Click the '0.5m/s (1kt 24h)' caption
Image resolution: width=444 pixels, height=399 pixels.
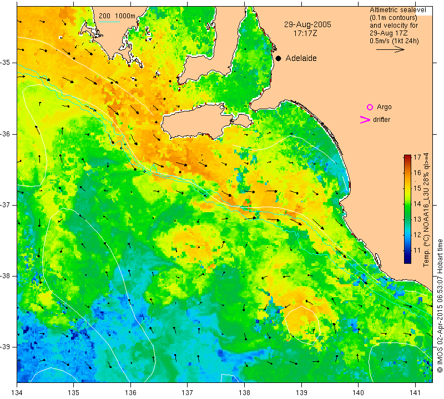tap(394, 40)
